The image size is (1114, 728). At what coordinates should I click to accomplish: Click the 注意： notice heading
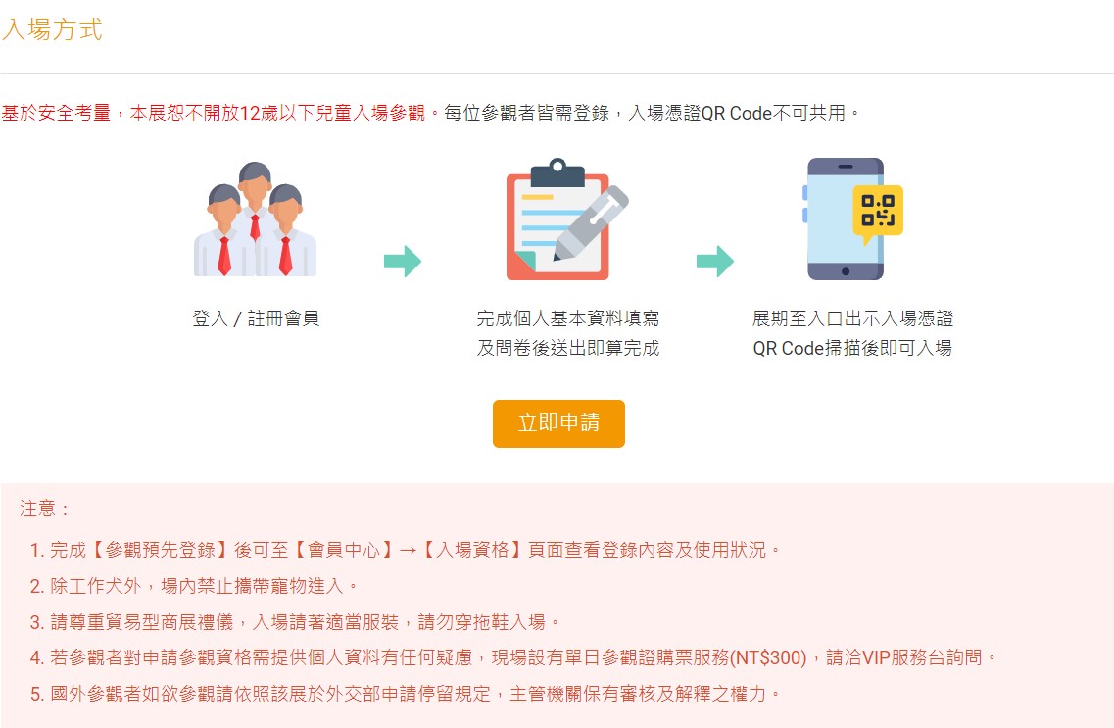click(45, 509)
